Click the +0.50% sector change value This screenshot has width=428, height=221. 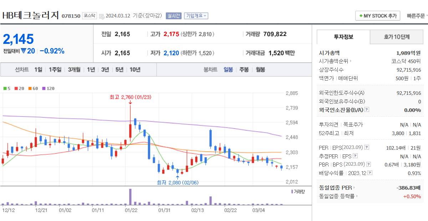click(x=412, y=196)
